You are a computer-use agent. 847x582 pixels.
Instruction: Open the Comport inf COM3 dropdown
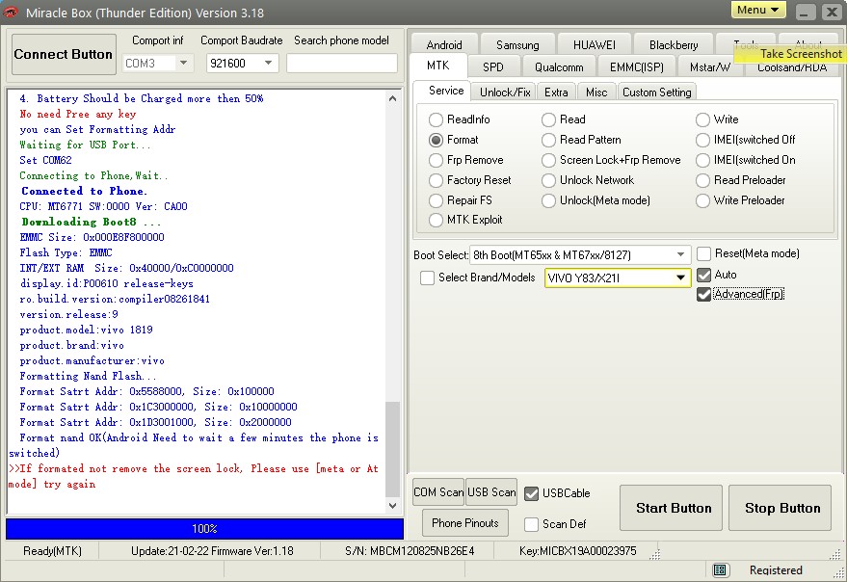click(x=184, y=64)
